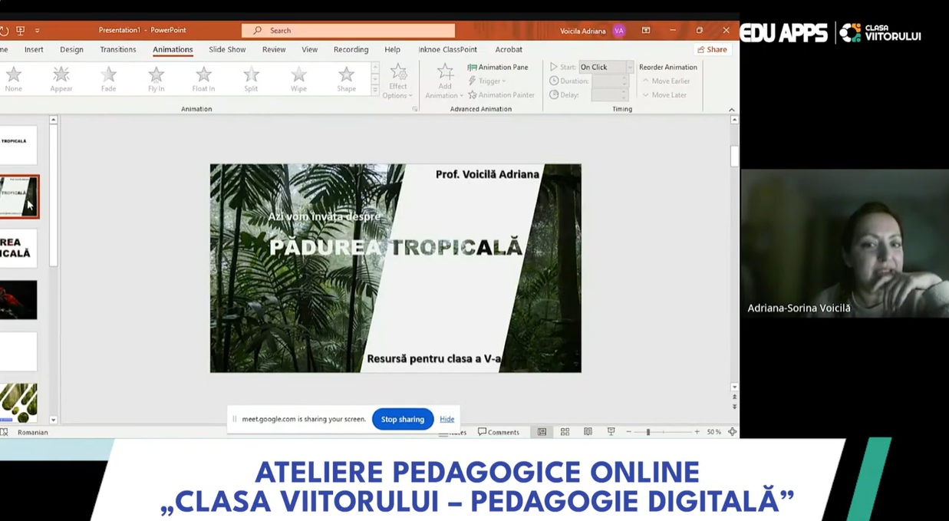This screenshot has height=521, width=949.
Task: Click the thumbnail pane scroll down arrow
Action: tap(53, 420)
